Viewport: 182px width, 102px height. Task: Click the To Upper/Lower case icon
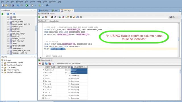tap(71, 17)
